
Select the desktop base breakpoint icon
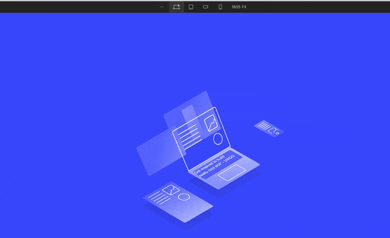click(176, 7)
